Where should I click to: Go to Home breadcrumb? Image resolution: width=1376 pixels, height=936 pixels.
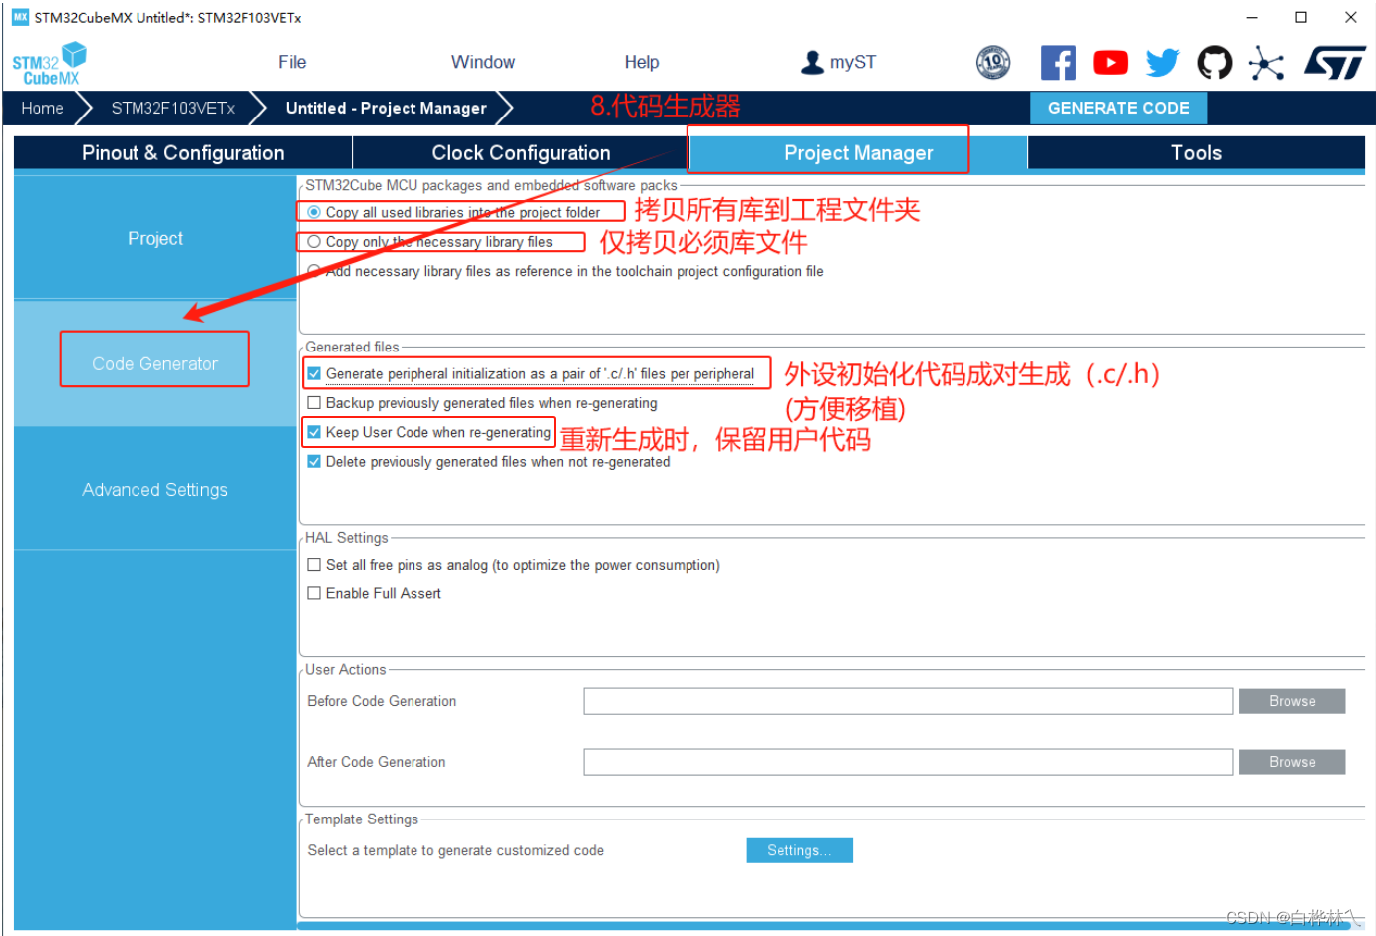(42, 108)
